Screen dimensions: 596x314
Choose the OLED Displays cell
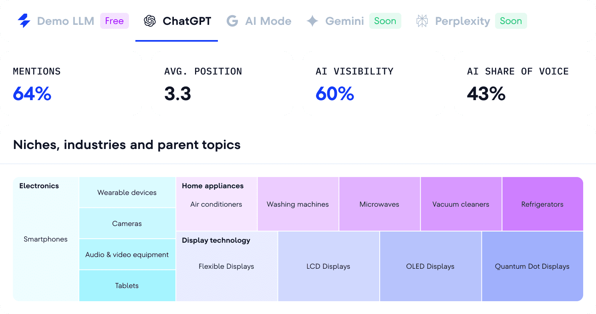(430, 266)
